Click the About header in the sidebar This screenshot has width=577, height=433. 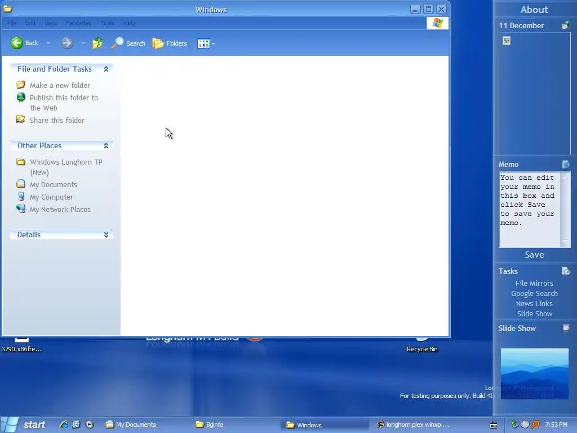(534, 10)
